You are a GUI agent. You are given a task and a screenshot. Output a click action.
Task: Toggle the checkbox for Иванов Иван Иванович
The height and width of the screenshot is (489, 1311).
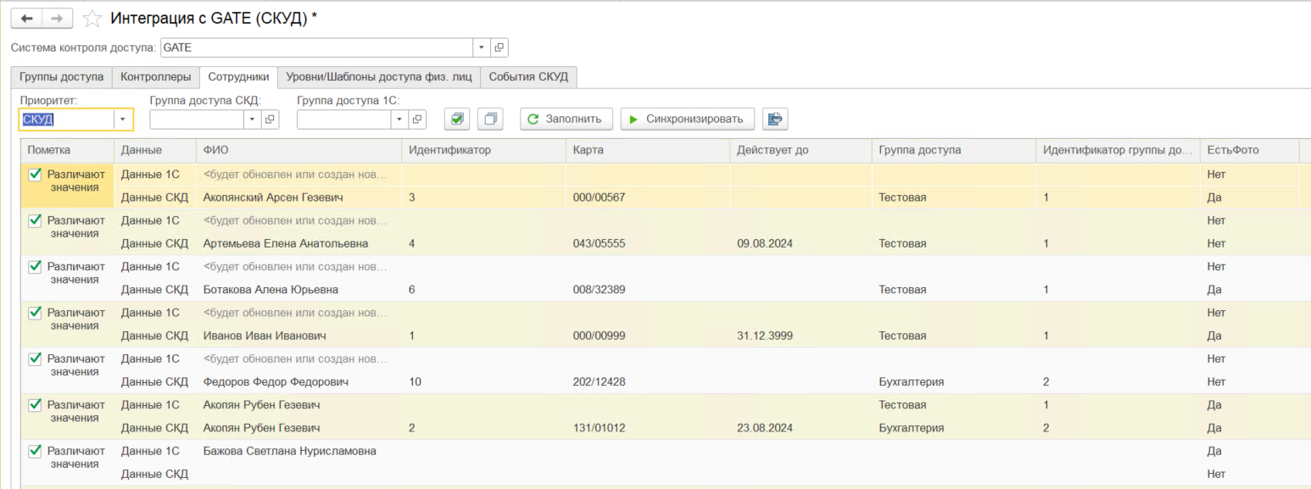pos(35,313)
